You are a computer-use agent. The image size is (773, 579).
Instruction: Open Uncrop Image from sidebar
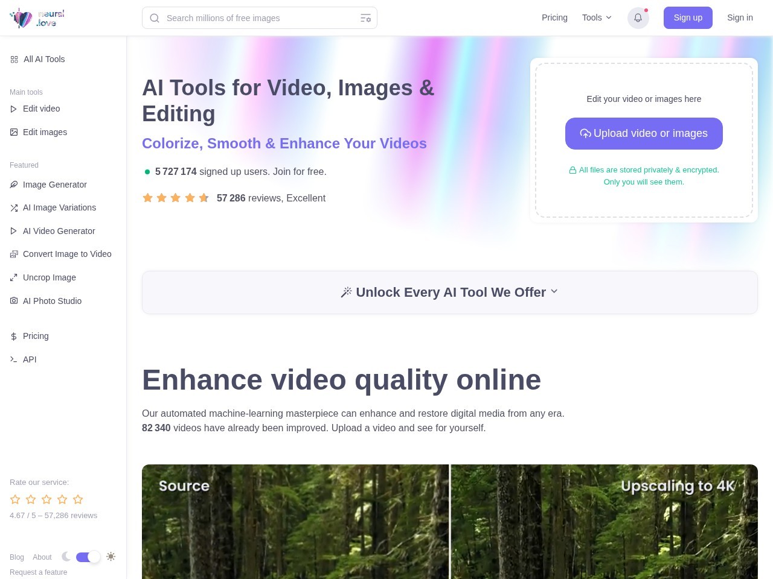50,277
